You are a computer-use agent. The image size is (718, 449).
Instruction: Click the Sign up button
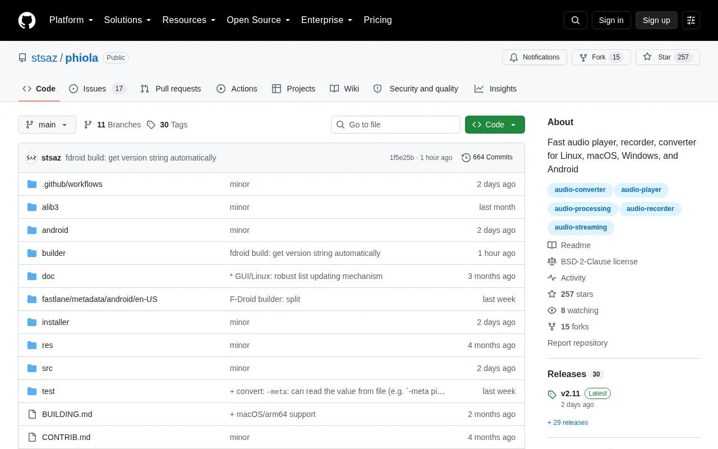pyautogui.click(x=656, y=20)
